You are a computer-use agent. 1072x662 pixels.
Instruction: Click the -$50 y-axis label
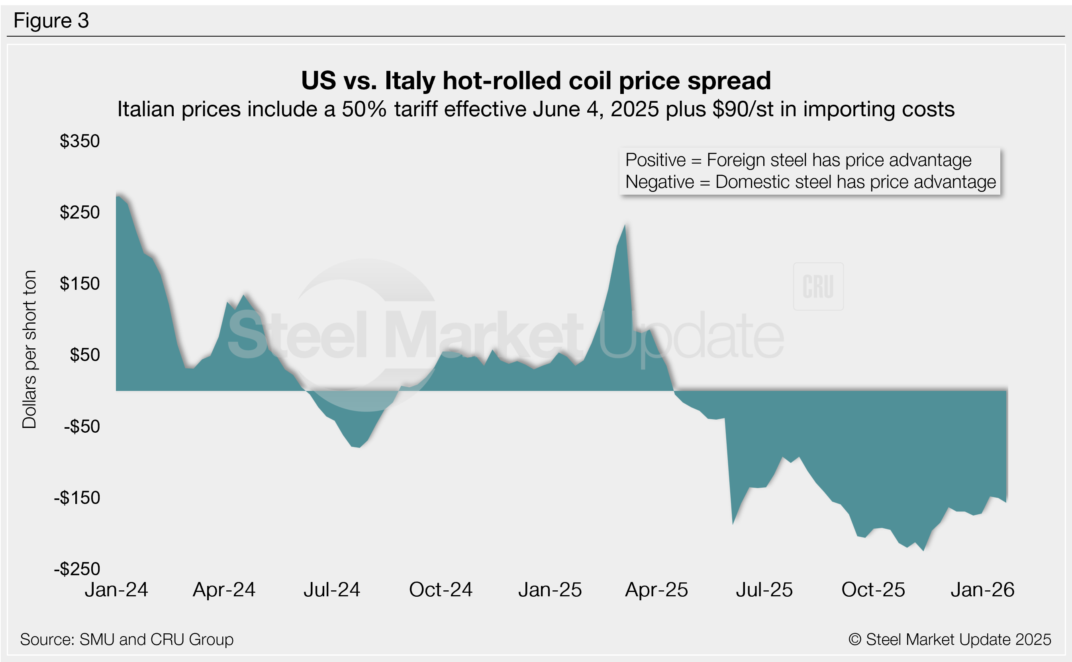click(x=82, y=426)
